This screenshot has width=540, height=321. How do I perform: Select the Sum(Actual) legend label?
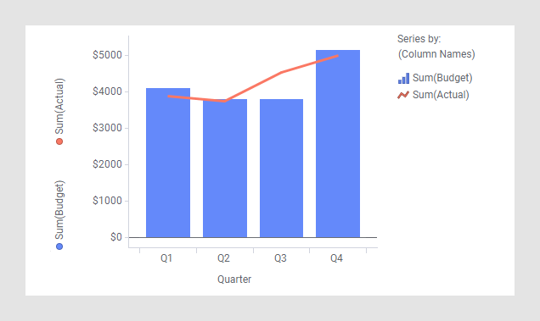pyautogui.click(x=441, y=95)
